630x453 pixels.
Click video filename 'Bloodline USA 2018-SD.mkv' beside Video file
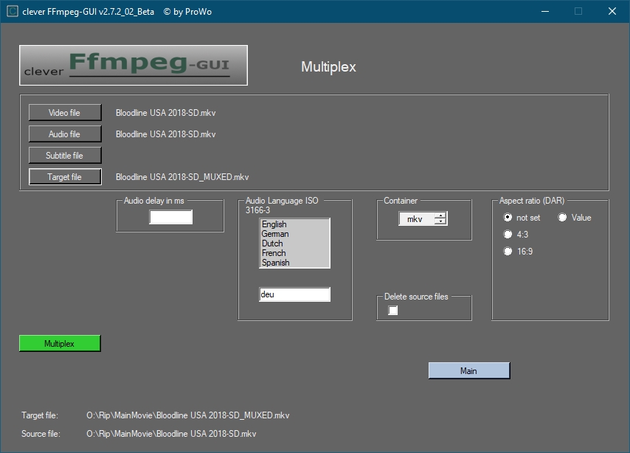tap(165, 113)
